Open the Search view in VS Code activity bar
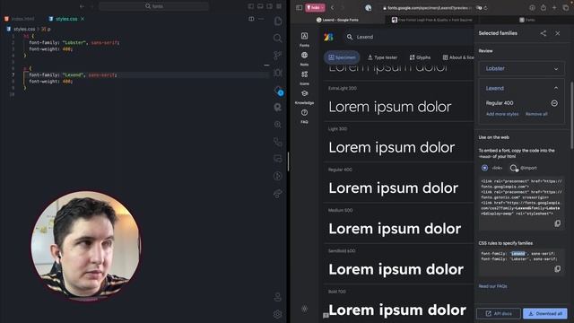574x323 pixels. pos(278,38)
